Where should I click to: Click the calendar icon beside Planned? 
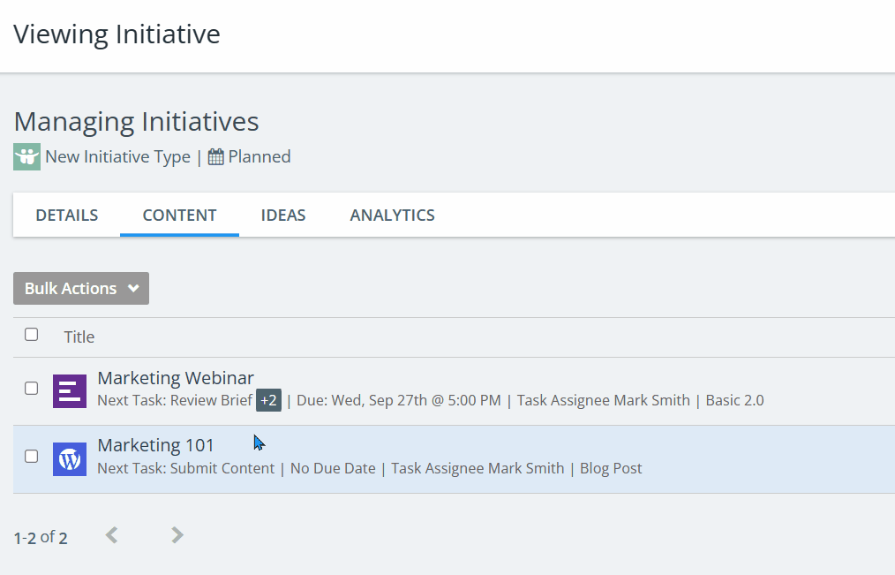point(215,157)
